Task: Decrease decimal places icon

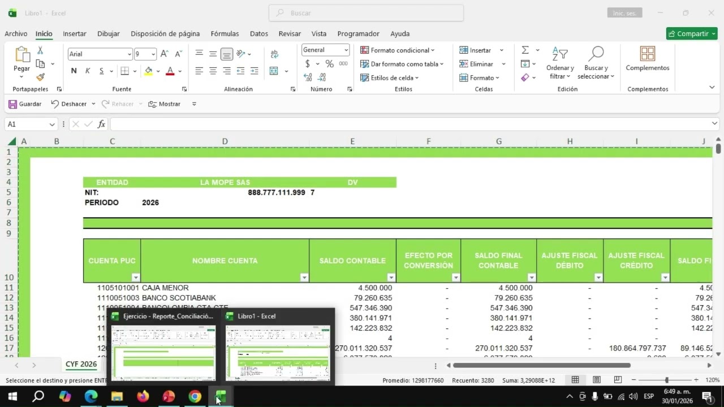Action: click(322, 77)
